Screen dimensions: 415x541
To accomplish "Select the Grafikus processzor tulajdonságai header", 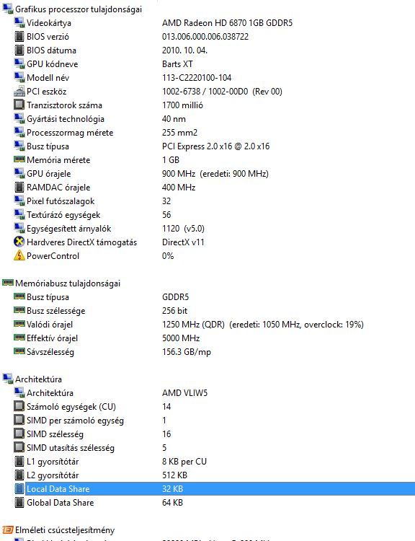I will coord(79,9).
